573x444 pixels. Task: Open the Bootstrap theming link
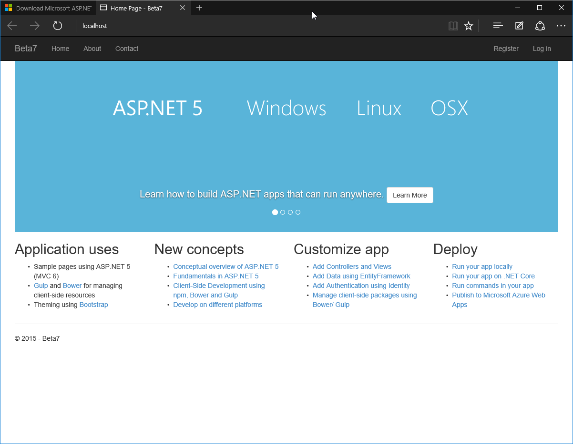click(x=93, y=305)
